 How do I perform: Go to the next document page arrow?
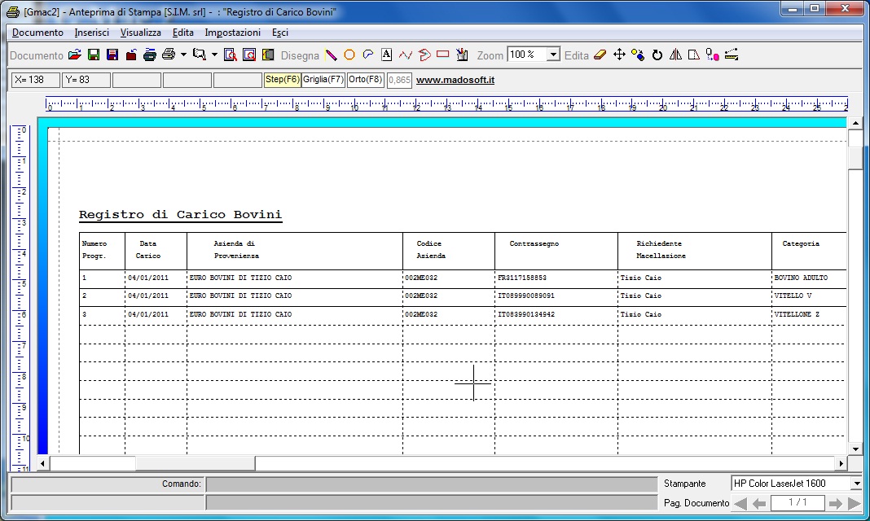pyautogui.click(x=835, y=503)
